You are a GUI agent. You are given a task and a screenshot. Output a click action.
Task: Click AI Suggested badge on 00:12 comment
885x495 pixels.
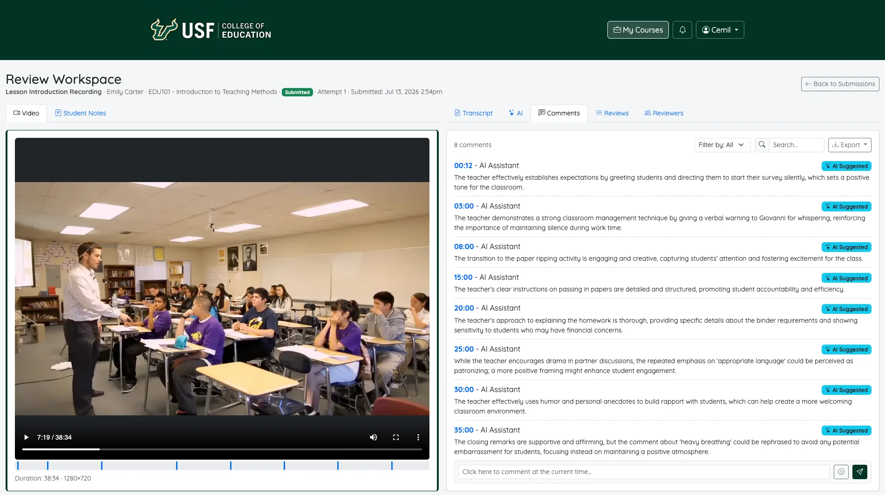pos(846,166)
